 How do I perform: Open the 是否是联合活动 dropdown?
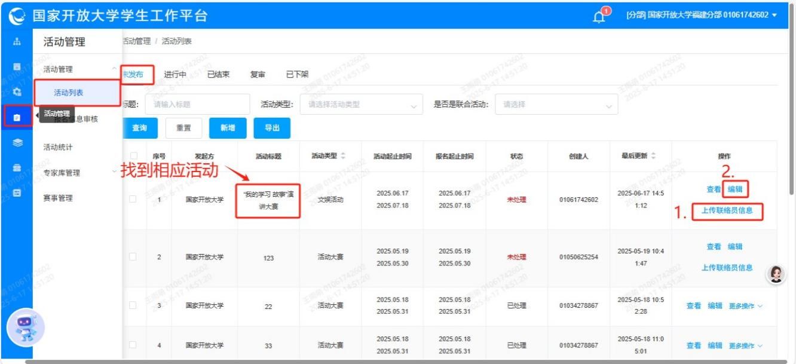point(556,105)
